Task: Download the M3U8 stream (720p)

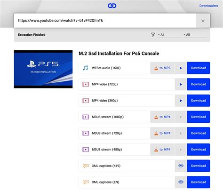Action: (x=199, y=133)
